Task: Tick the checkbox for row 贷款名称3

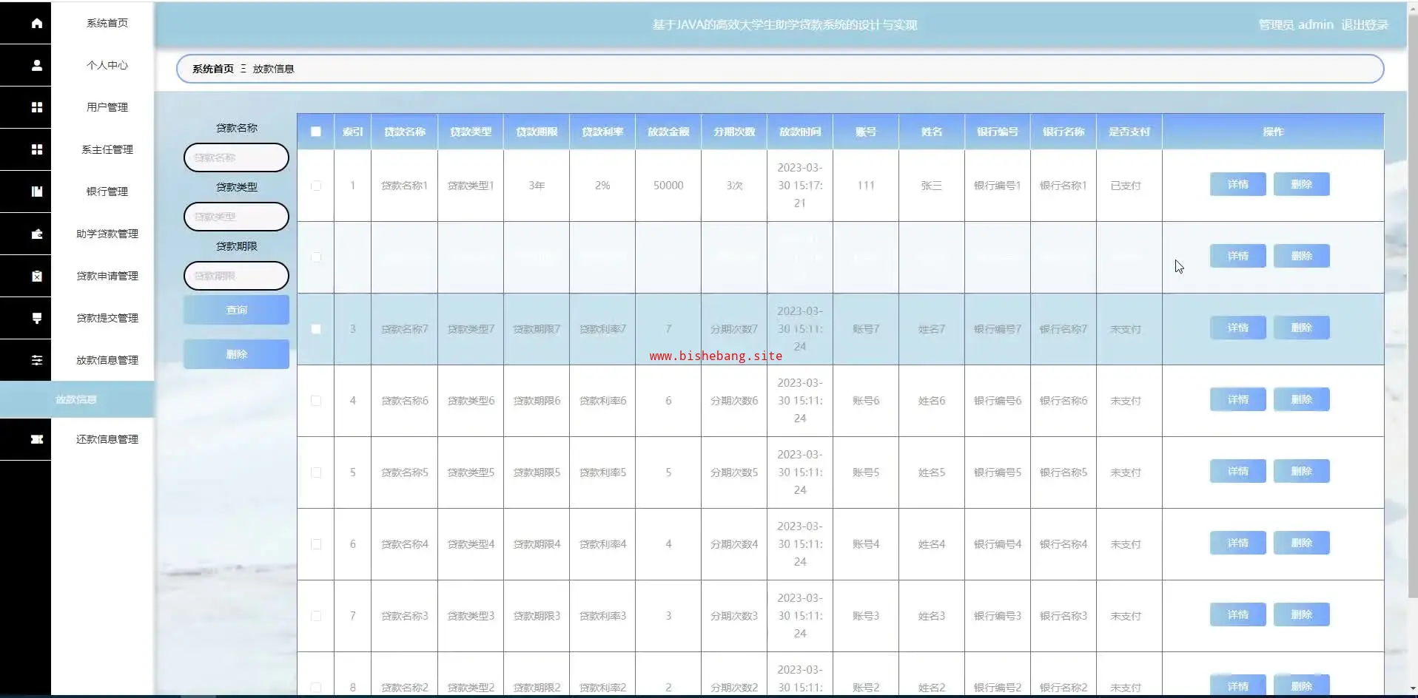Action: pyautogui.click(x=316, y=616)
